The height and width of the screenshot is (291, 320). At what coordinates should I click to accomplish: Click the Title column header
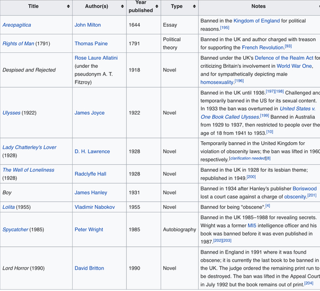pyautogui.click(x=36, y=6)
